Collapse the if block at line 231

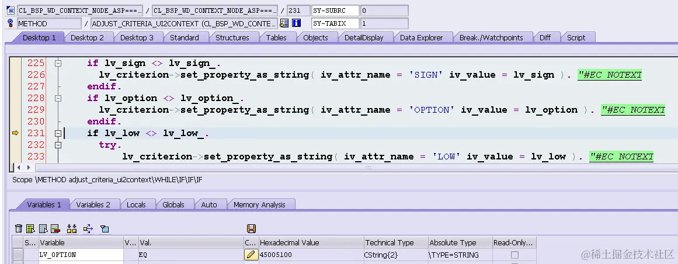click(x=58, y=133)
